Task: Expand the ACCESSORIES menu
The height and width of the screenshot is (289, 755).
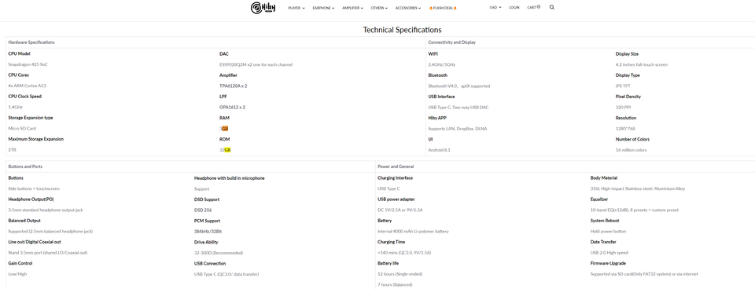Action: pos(408,8)
